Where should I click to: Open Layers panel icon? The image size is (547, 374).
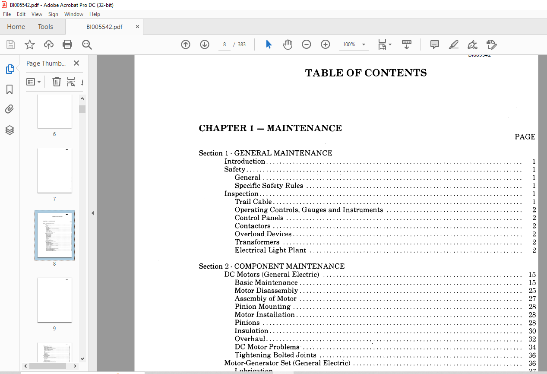point(9,130)
